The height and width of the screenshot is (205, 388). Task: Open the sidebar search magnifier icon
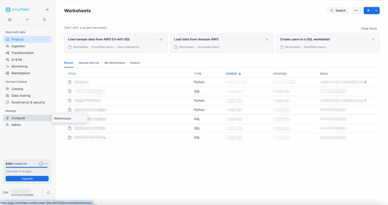(44, 20)
